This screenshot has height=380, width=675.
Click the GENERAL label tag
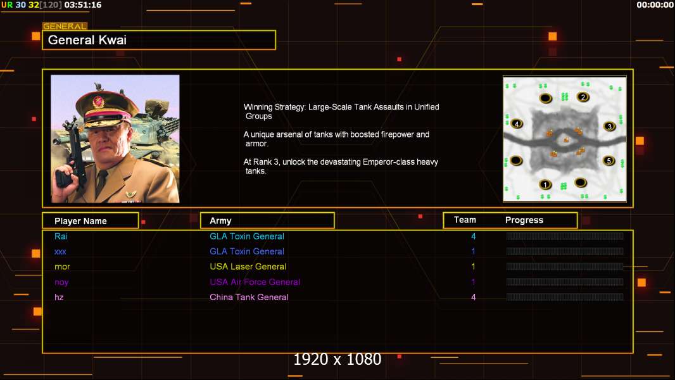pos(65,26)
